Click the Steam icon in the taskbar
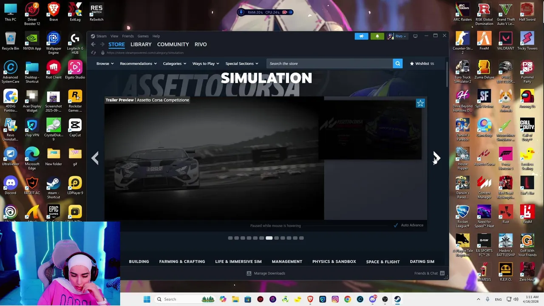Image resolution: width=544 pixels, height=306 pixels. [x=397, y=299]
